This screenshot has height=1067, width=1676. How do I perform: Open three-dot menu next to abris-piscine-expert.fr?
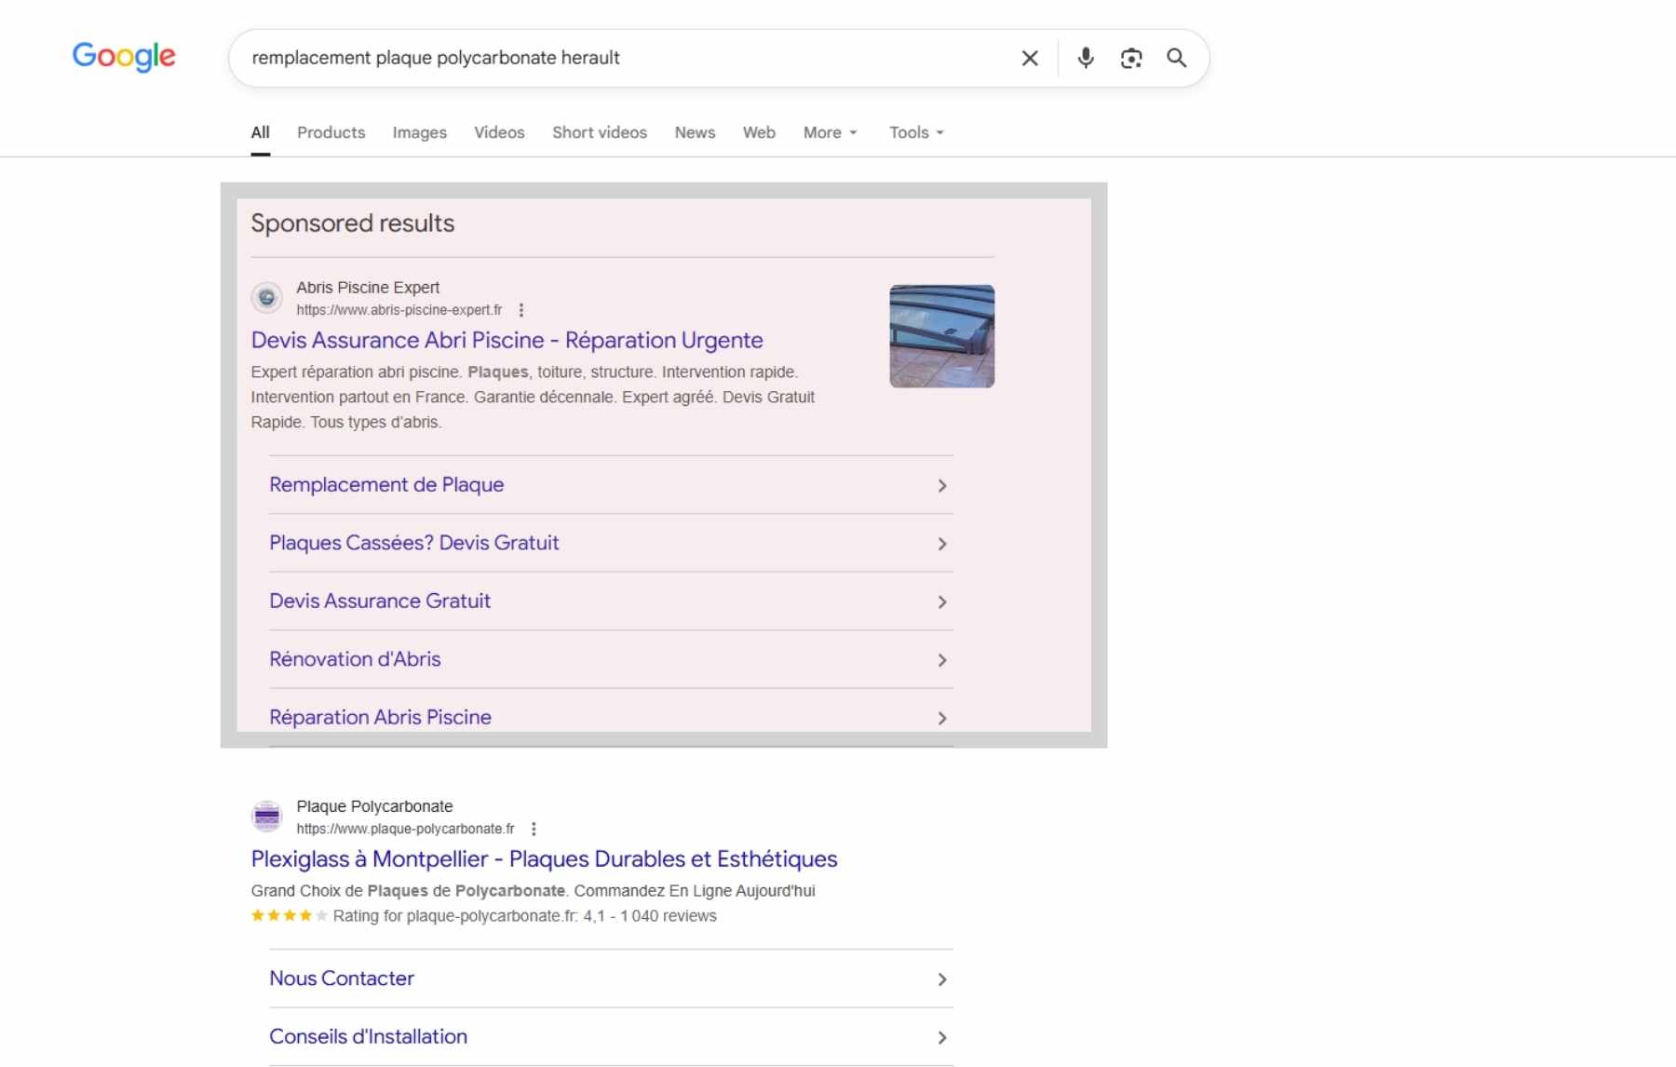521,310
